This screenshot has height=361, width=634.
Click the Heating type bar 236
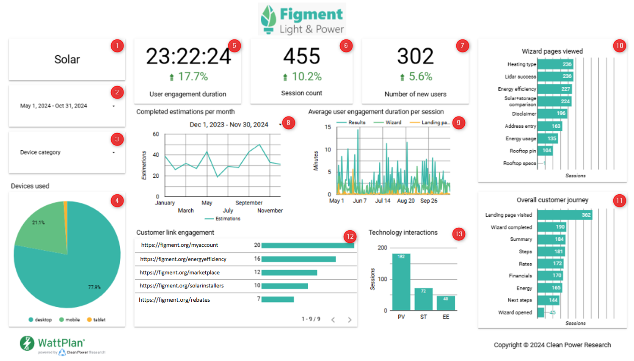tap(555, 64)
